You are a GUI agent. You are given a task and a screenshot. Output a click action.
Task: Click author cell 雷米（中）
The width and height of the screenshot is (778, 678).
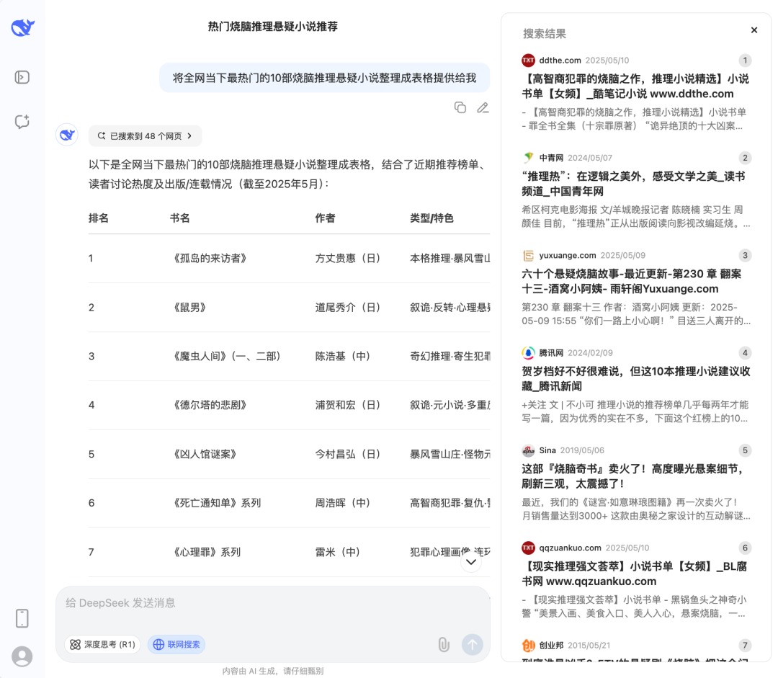pyautogui.click(x=338, y=552)
